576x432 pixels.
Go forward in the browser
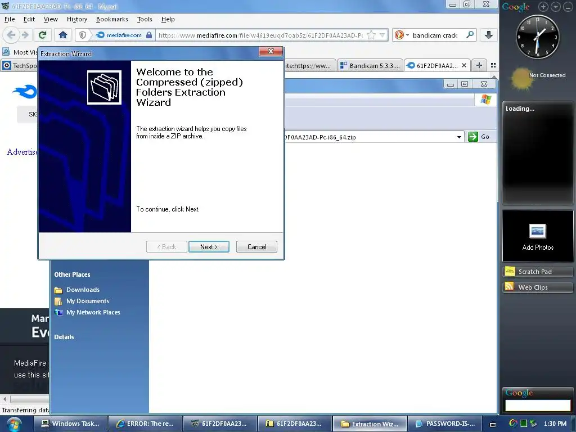(25, 35)
